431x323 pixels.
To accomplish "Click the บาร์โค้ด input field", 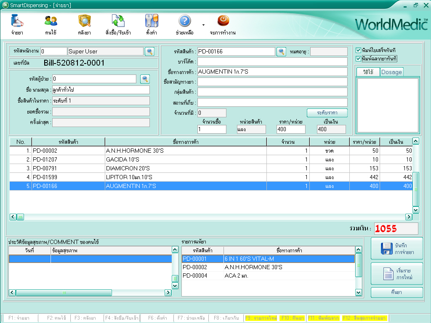I will coord(272,61).
